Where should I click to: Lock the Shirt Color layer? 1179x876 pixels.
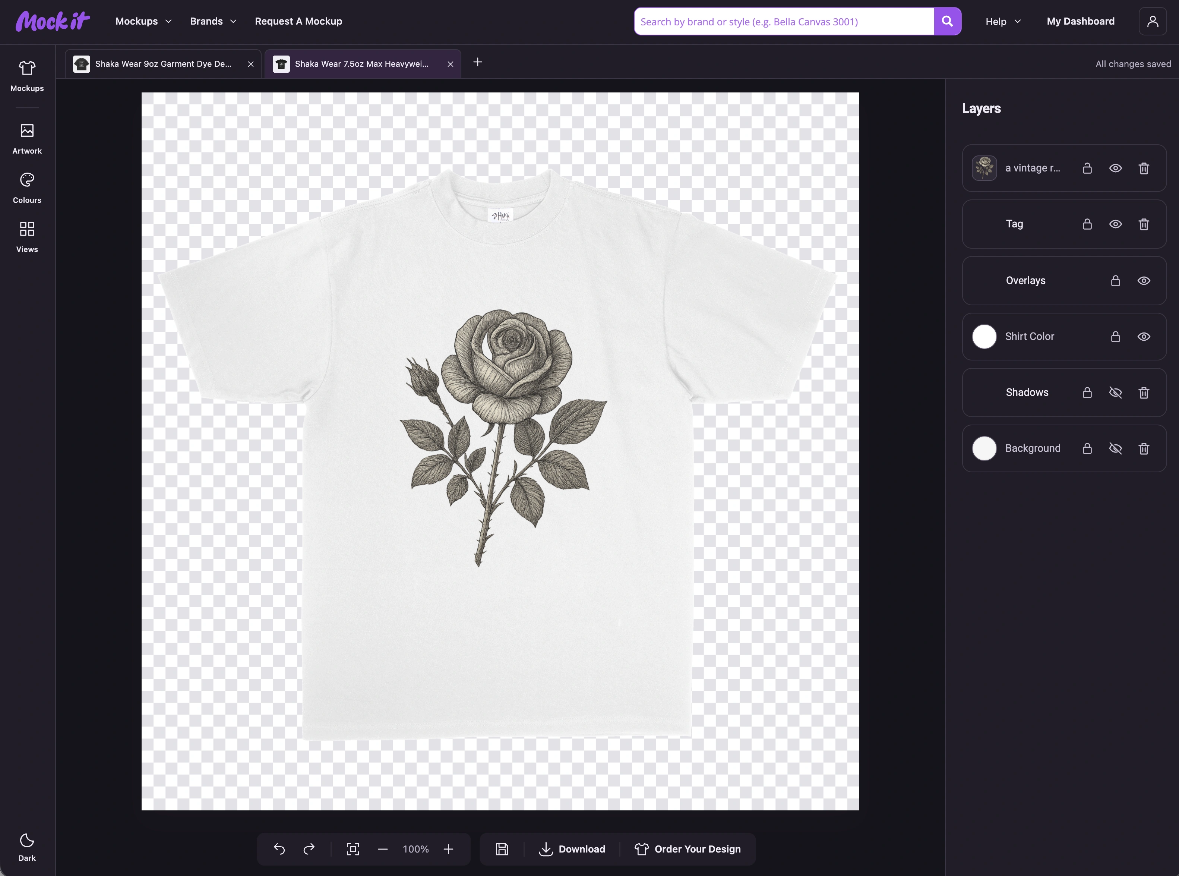click(1115, 337)
